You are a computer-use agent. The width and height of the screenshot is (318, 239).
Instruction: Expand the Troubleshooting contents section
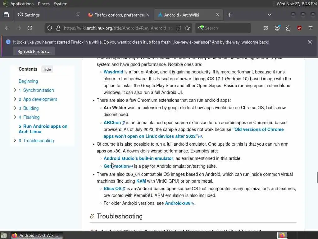pyautogui.click(x=15, y=140)
